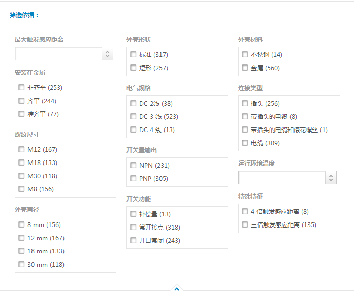Screen dimensions: 354x291
Task: Check the 短形 (257) option
Action: 133,68
